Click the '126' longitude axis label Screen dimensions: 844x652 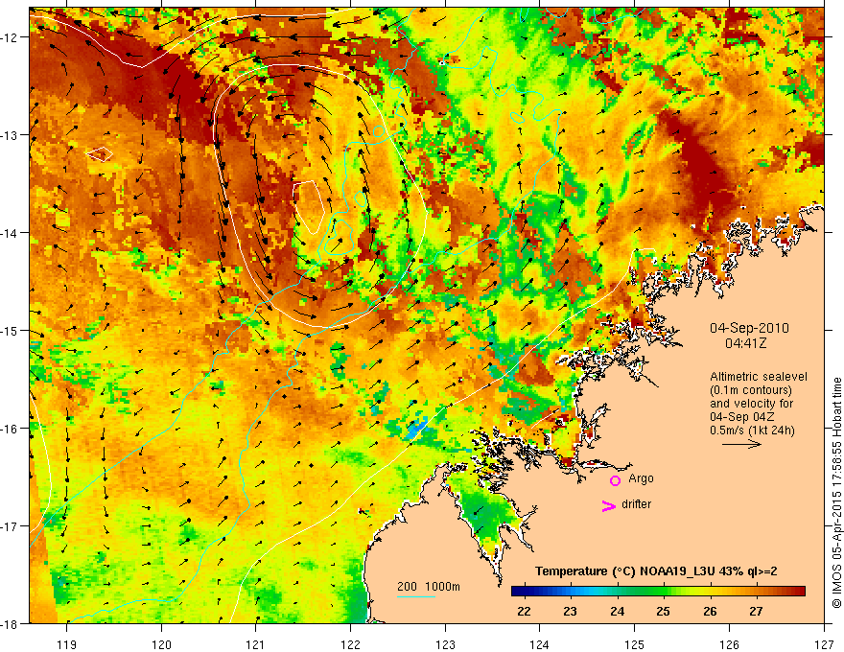(729, 644)
